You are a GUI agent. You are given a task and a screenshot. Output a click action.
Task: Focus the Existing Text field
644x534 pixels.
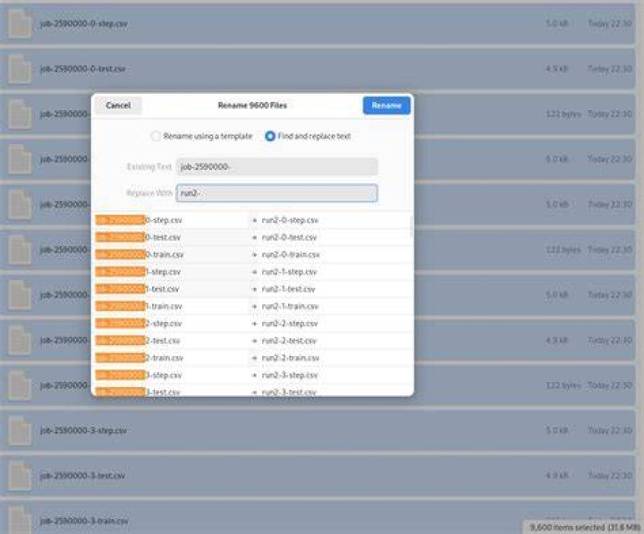[276, 166]
